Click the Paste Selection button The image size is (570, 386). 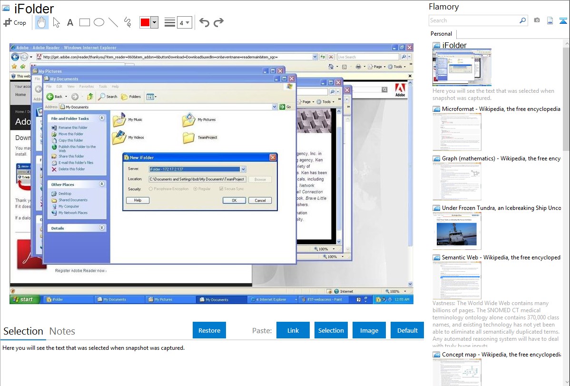[331, 330]
